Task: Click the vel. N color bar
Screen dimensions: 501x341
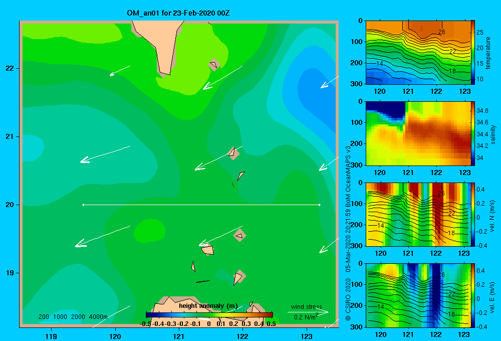Action: click(473, 214)
